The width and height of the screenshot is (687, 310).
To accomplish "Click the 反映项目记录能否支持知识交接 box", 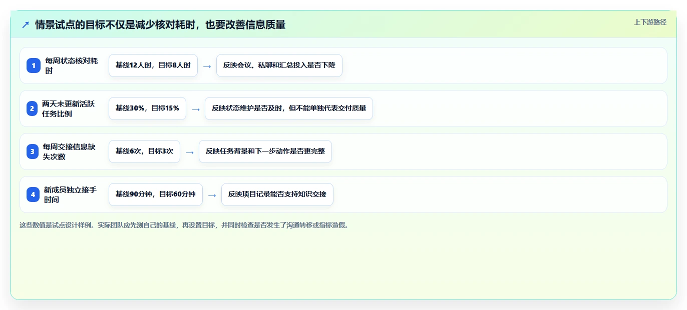I will coord(277,194).
